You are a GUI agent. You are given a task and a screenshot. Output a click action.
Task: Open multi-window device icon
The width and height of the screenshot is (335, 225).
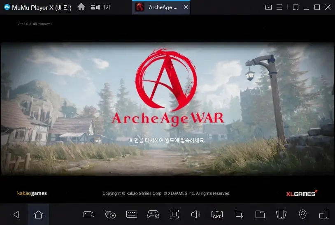coord(324,214)
